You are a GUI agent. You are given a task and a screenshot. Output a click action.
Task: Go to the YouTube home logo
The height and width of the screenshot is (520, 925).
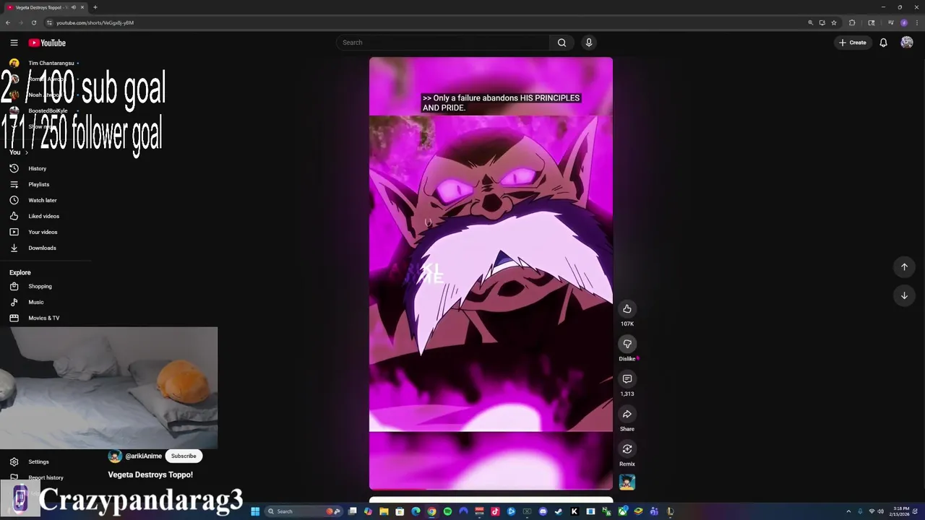[x=47, y=43]
